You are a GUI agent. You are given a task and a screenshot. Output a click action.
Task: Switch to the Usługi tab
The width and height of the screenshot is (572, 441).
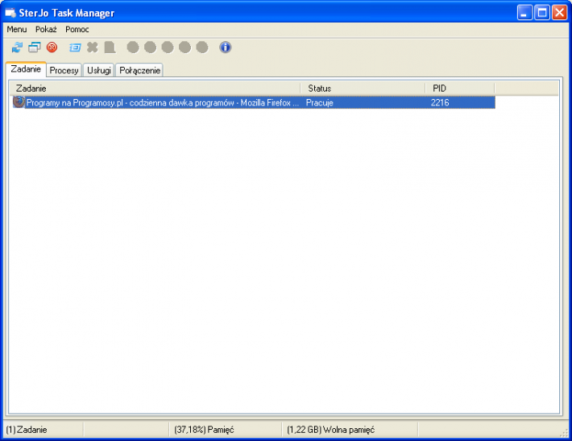(x=99, y=70)
